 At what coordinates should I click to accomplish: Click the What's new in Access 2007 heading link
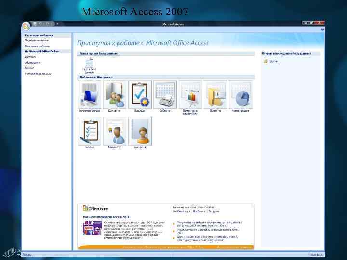106,217
